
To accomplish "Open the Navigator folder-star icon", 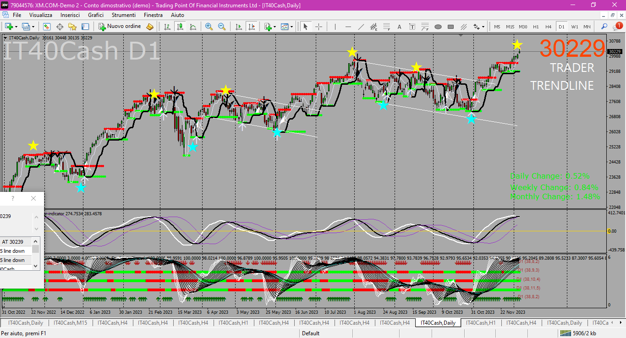I will tap(72, 27).
